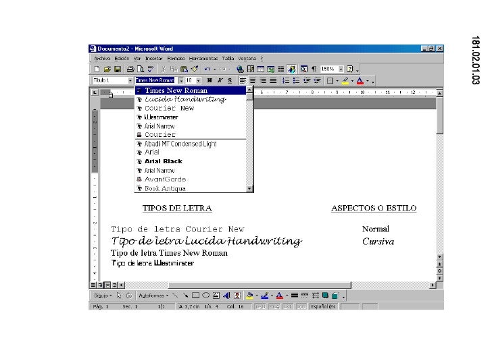Choose Lucida Handwriting from the font list
The image size is (492, 340).
pos(191,99)
